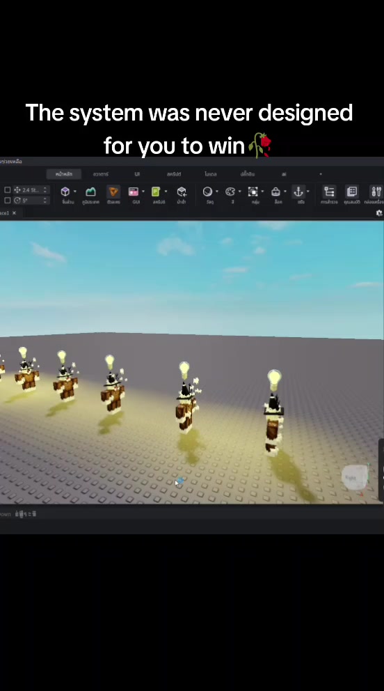Toggle the Anchor tool

[x=298, y=192]
